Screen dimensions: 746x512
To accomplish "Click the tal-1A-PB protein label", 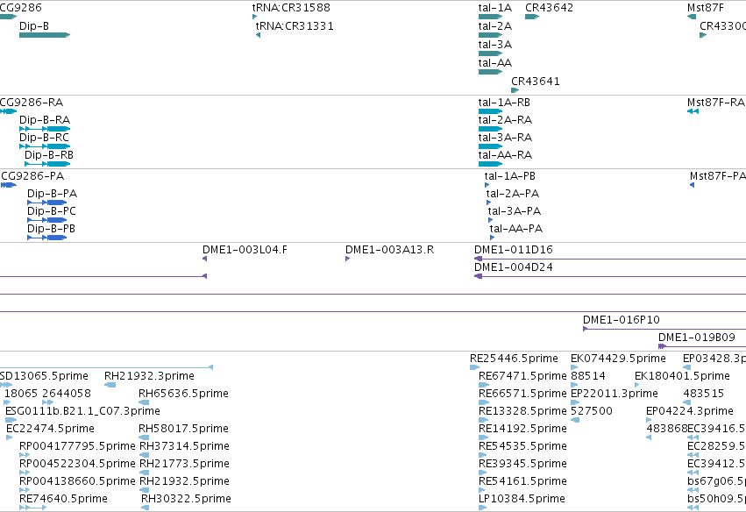I will [x=510, y=176].
